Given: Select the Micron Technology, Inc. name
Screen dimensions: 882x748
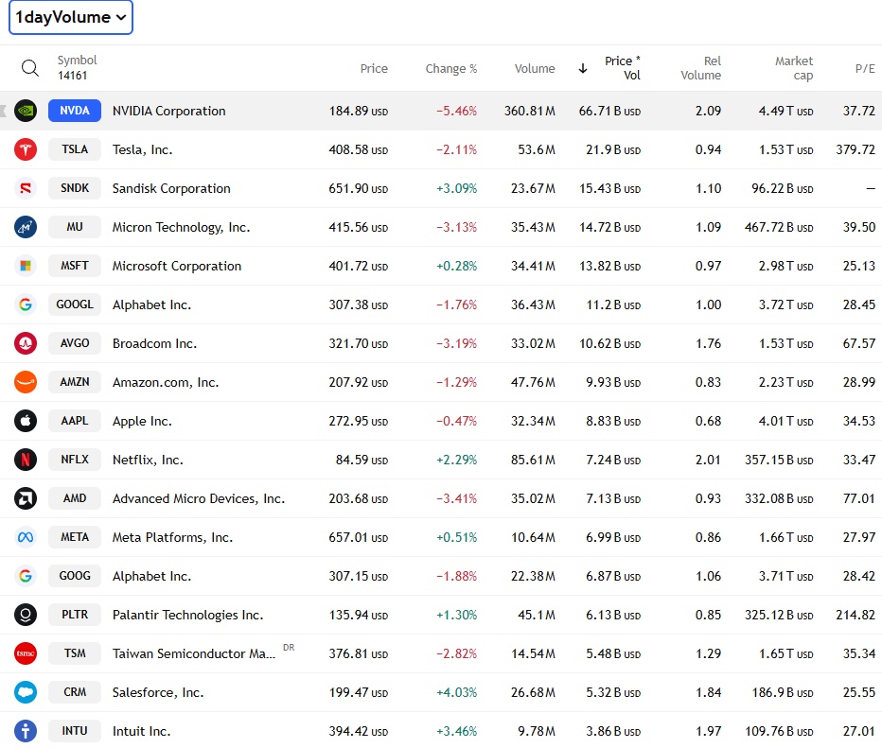Looking at the screenshot, I should point(181,228).
